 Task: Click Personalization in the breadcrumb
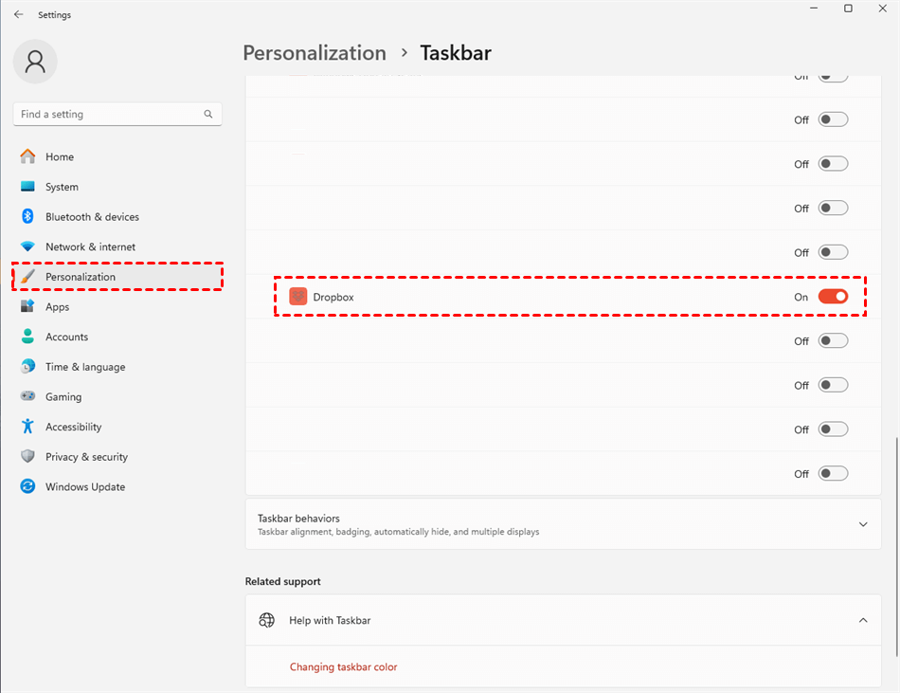315,53
